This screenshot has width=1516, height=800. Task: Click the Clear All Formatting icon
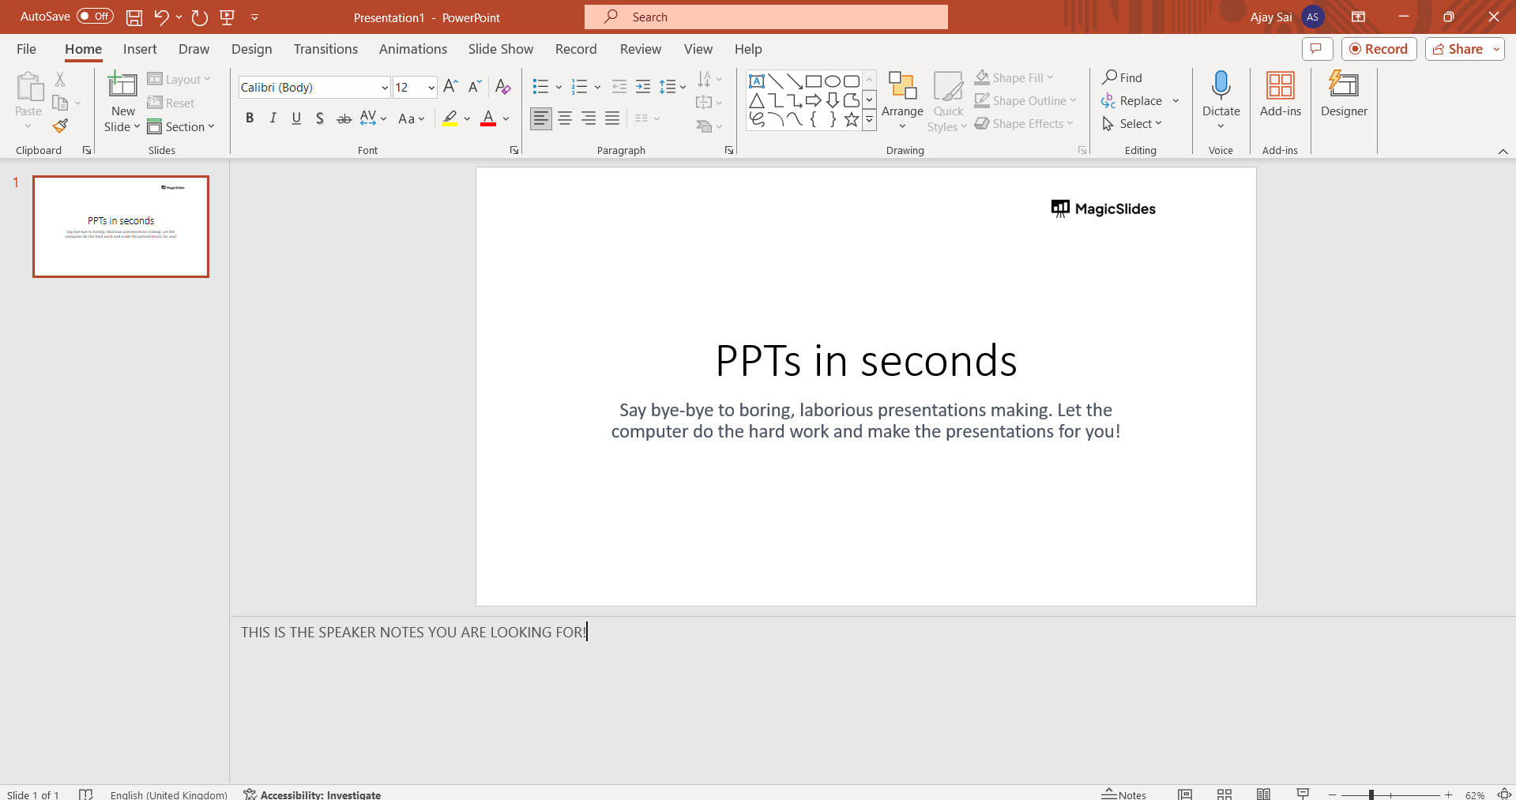(502, 87)
